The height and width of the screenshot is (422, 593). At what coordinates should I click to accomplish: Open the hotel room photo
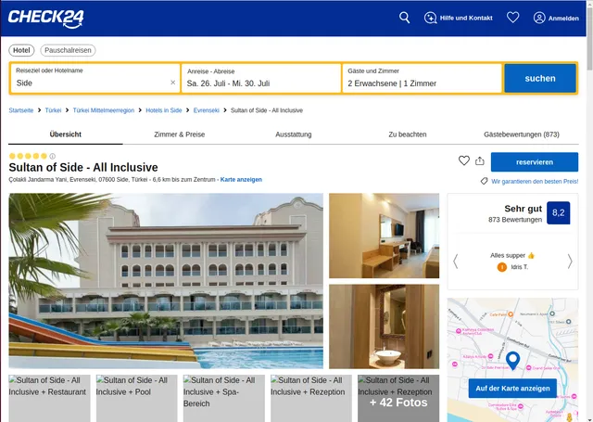pyautogui.click(x=384, y=236)
